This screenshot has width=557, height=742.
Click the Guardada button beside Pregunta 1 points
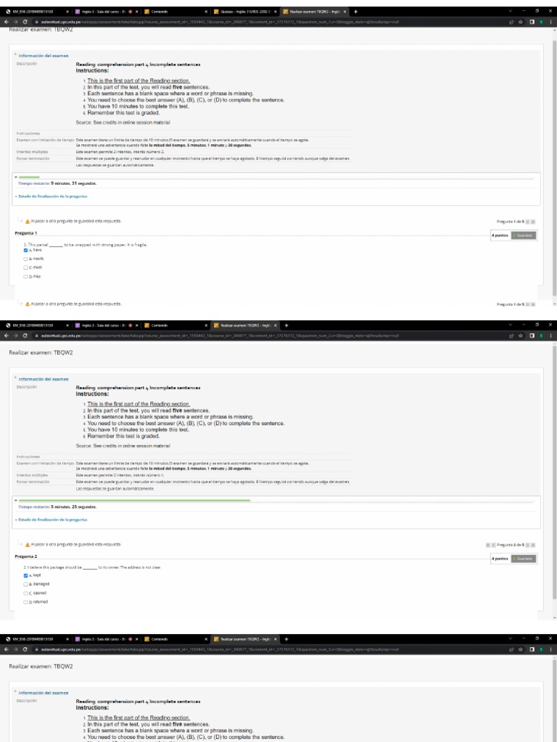pos(524,235)
